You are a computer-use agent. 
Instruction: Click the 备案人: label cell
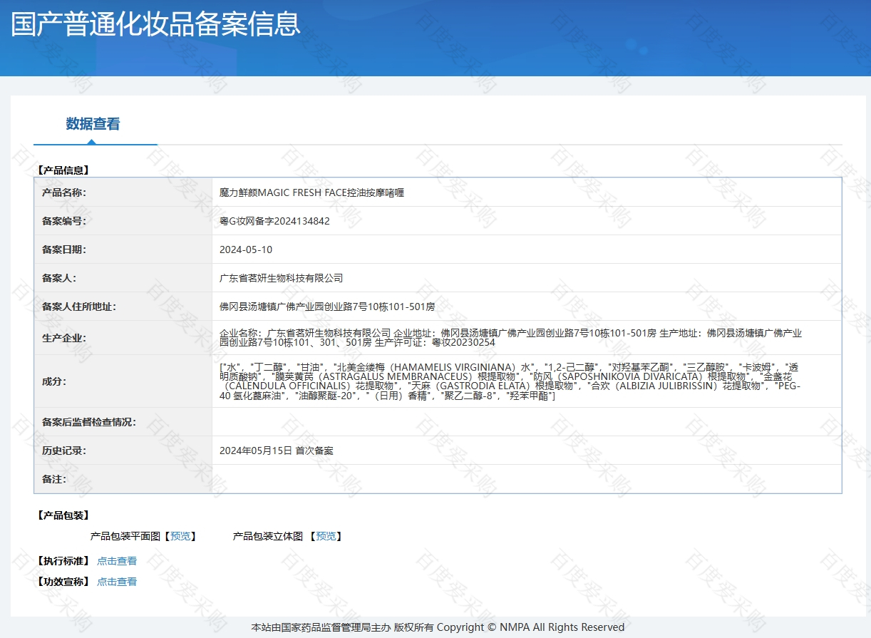coord(123,278)
